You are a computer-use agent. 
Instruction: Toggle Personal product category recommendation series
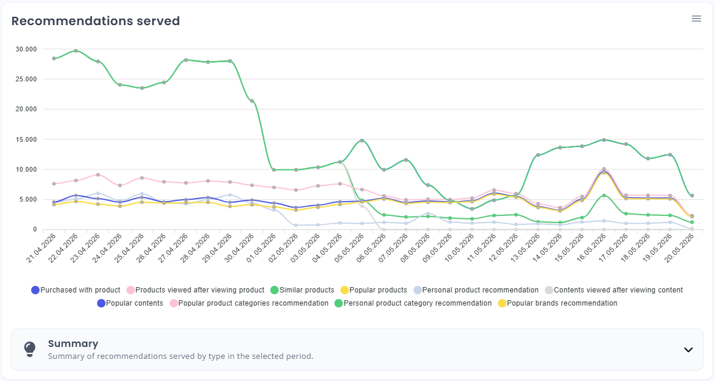click(413, 303)
